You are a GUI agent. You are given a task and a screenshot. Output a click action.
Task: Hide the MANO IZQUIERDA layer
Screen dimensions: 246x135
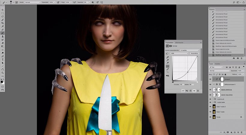[x=210, y=95]
